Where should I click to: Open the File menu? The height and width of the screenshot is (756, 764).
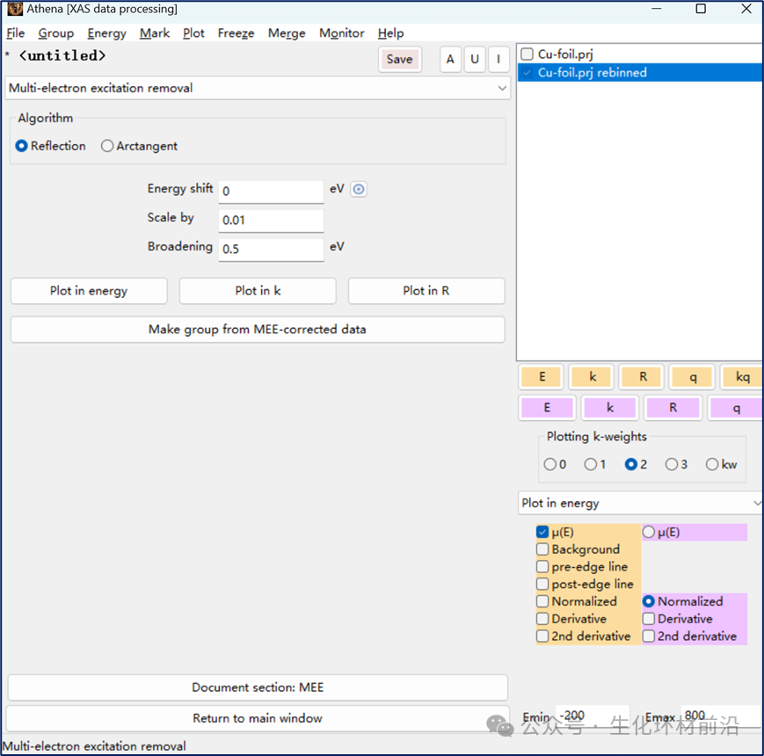[16, 33]
